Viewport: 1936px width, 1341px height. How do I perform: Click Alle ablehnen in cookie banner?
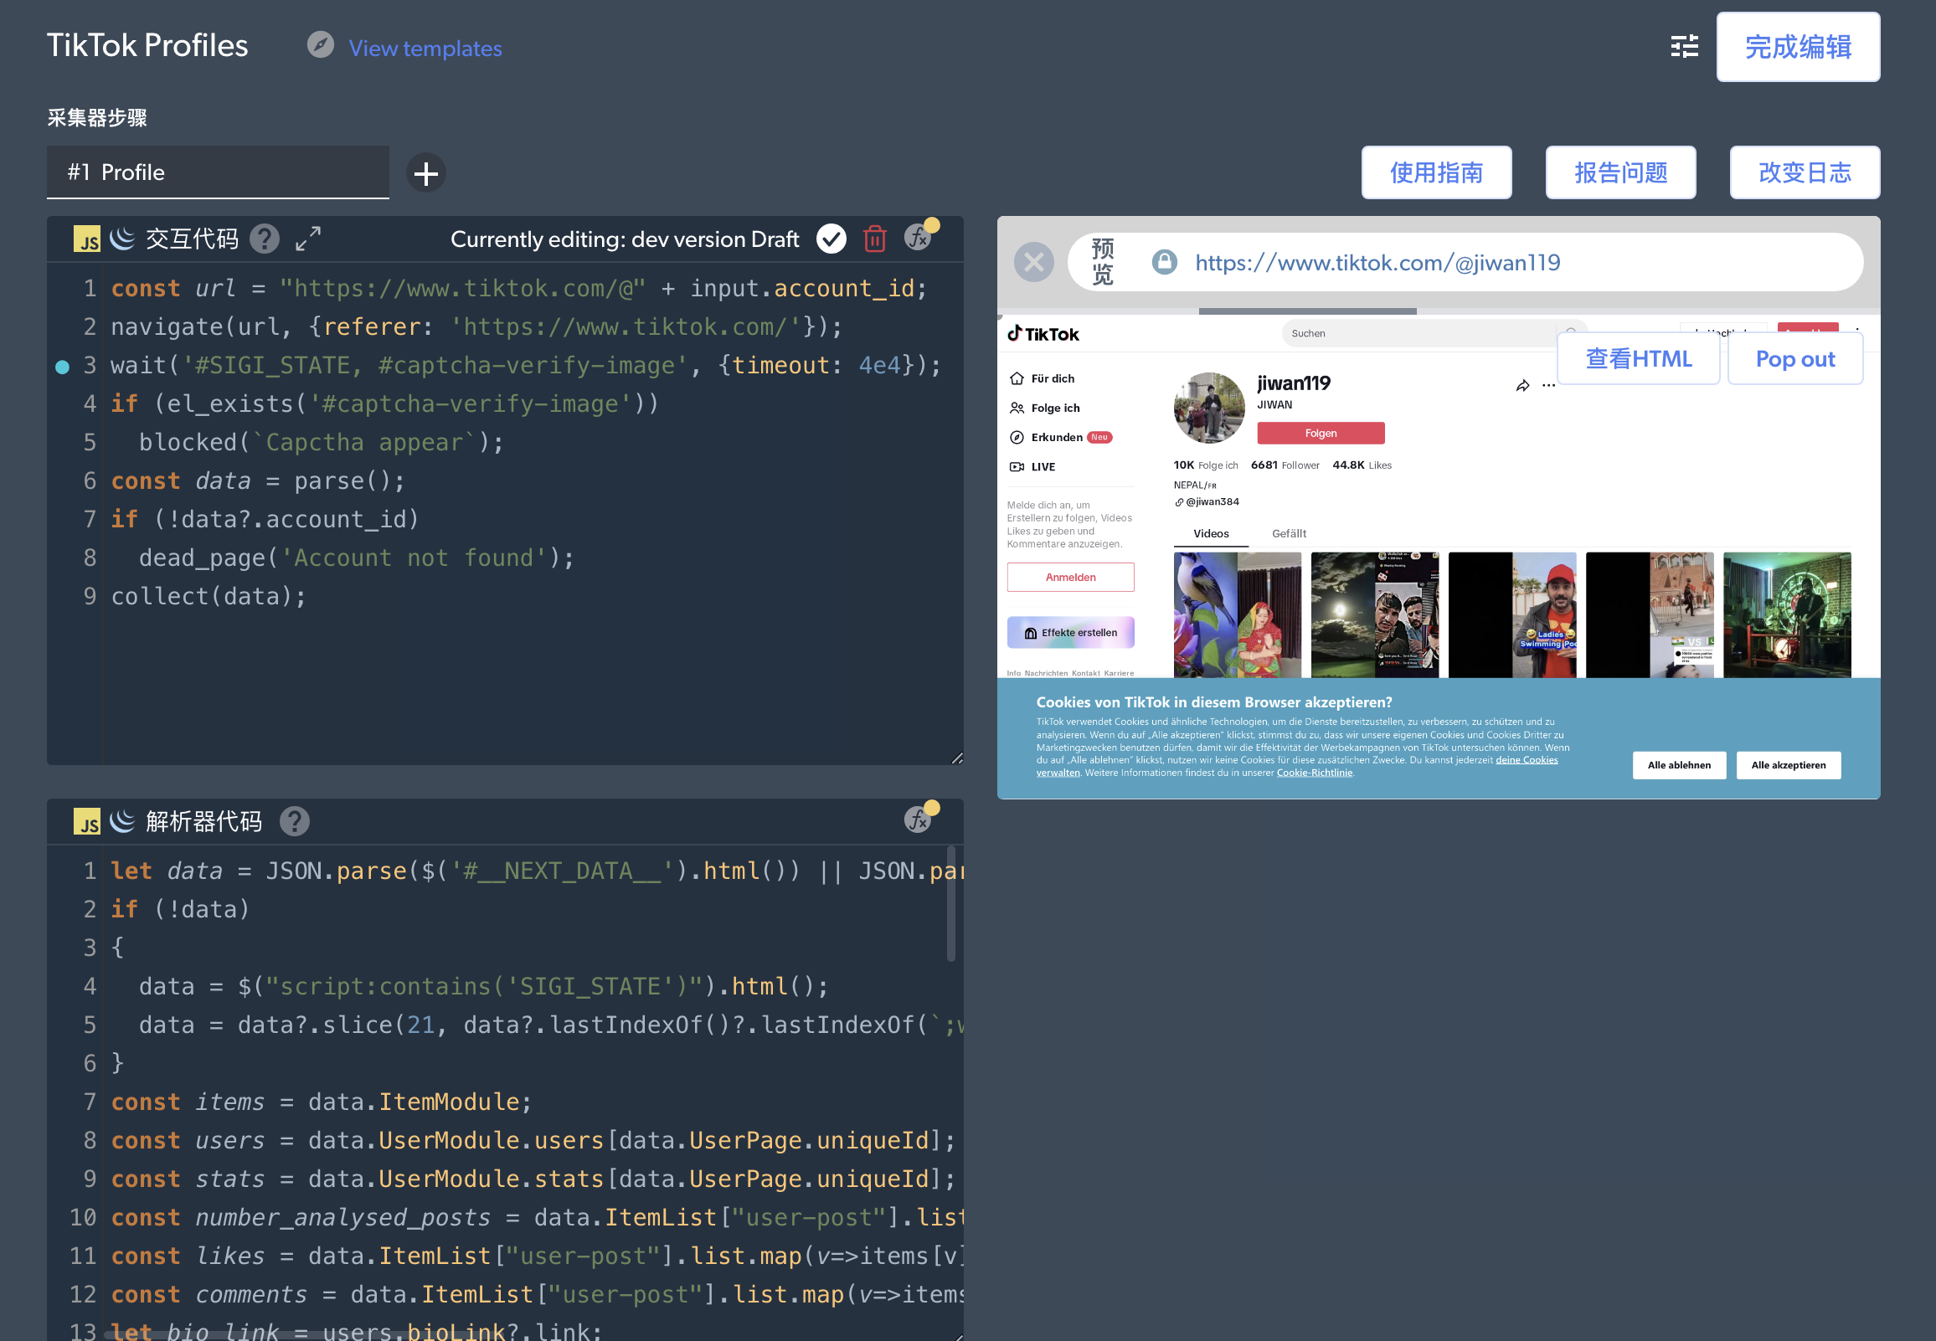point(1678,765)
